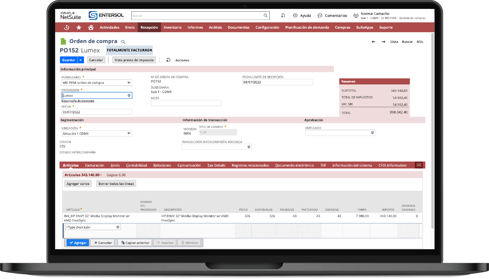Click the Importe cell 343.140,00
The height and width of the screenshot is (279, 489).
388,216
